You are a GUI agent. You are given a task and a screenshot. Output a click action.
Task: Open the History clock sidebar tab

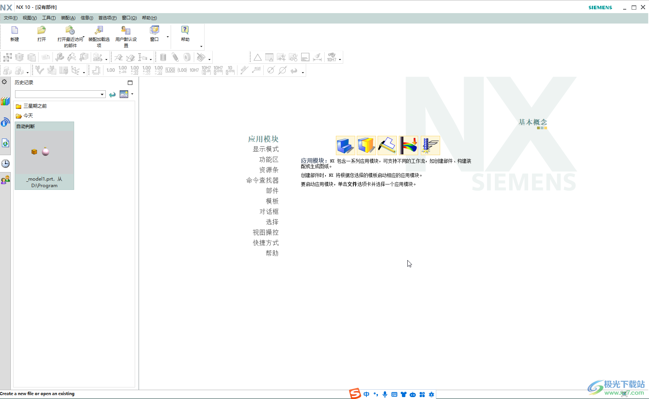[5, 164]
